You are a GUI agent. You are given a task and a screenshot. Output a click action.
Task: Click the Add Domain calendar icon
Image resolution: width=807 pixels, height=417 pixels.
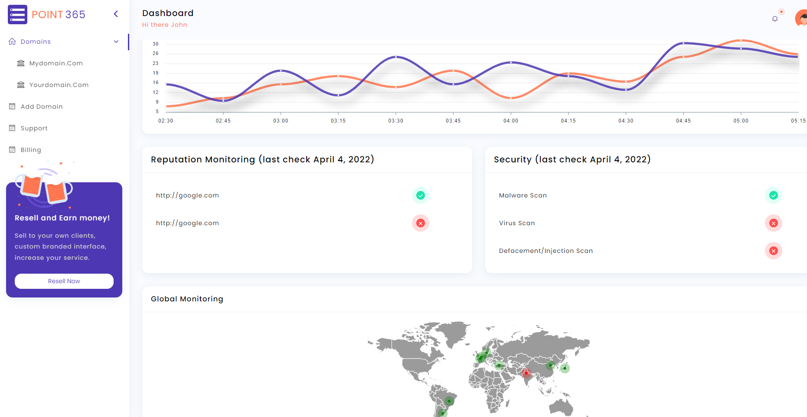(12, 107)
